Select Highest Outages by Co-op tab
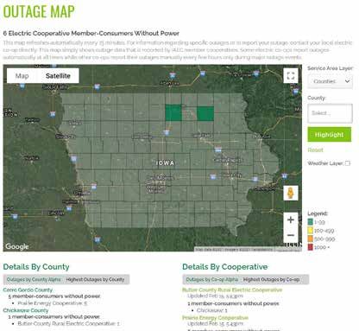 pyautogui.click(x=271, y=279)
